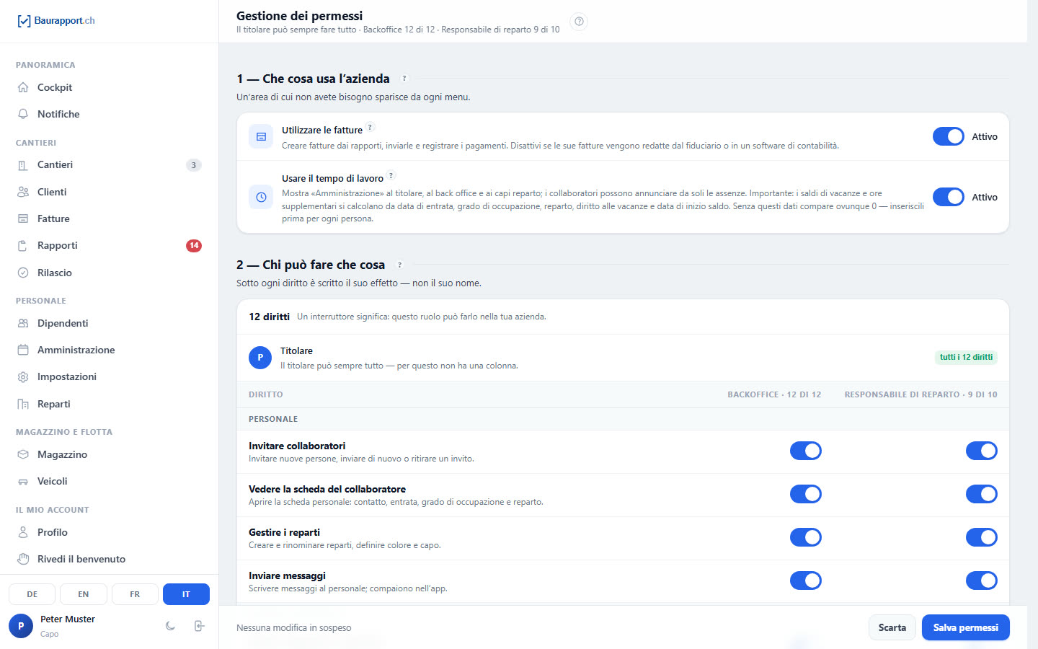Open Cockpit via its home icon

23,87
